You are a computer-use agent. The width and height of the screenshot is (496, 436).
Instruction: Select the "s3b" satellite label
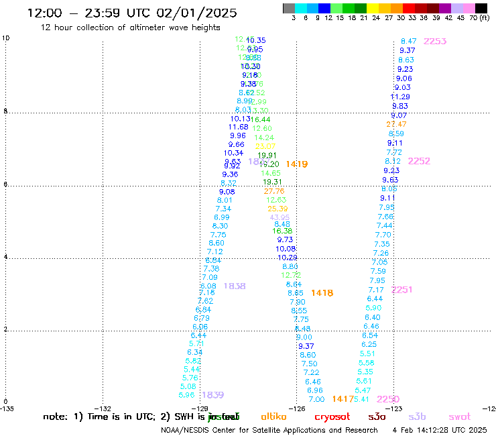point(417,417)
